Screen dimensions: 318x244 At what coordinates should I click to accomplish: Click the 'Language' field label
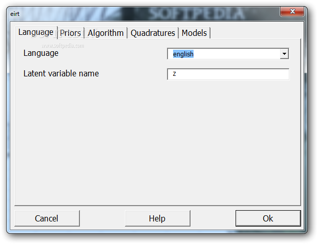coord(41,53)
